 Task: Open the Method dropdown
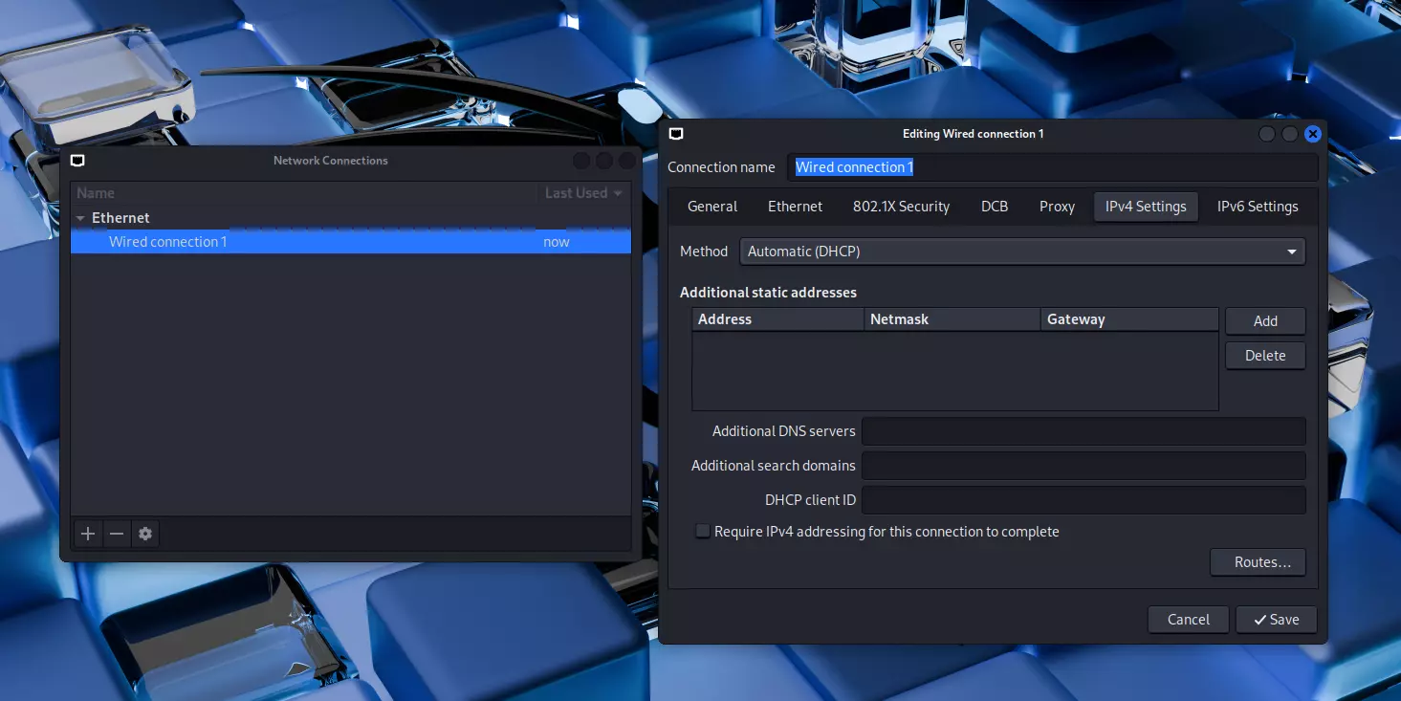[x=1021, y=252]
